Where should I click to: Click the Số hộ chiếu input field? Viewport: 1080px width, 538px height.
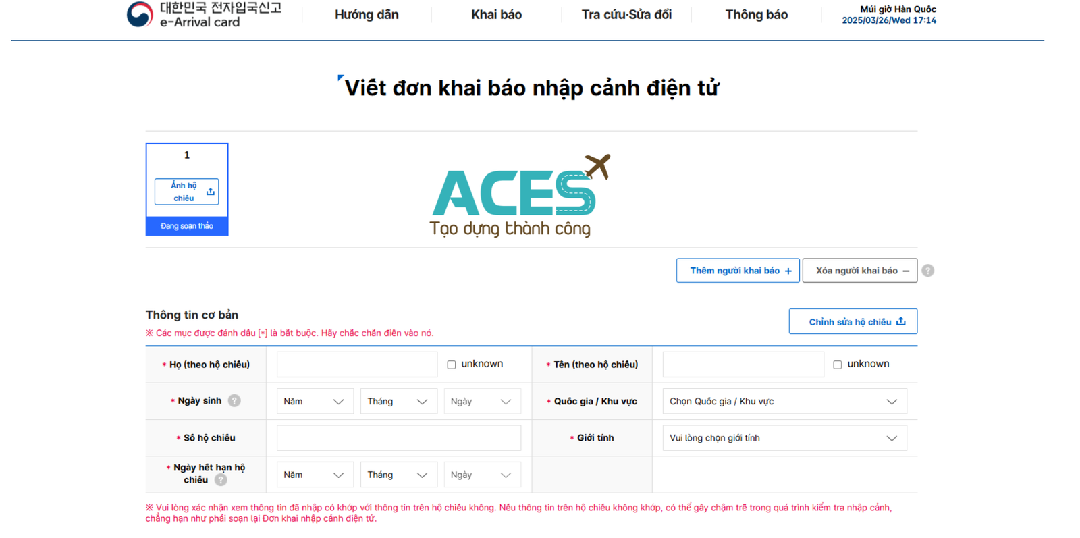399,438
